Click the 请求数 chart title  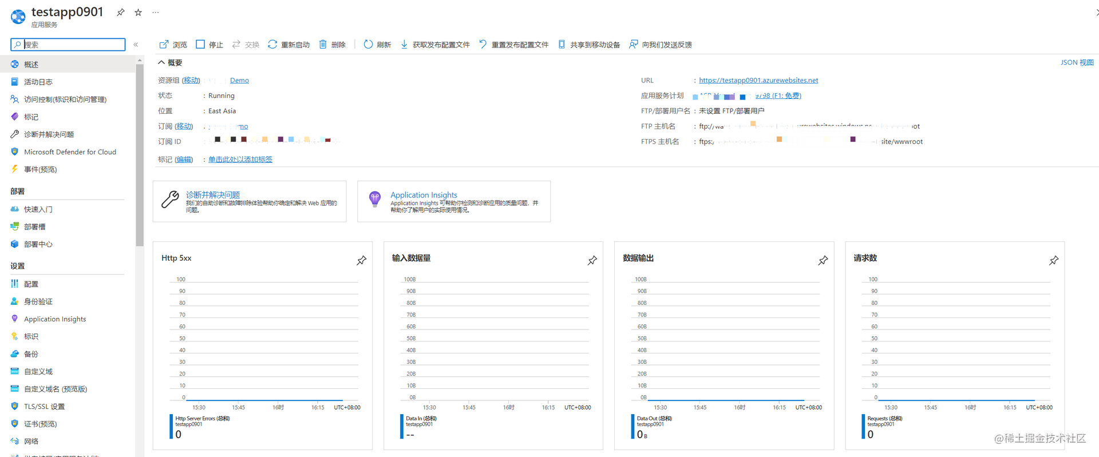point(865,259)
